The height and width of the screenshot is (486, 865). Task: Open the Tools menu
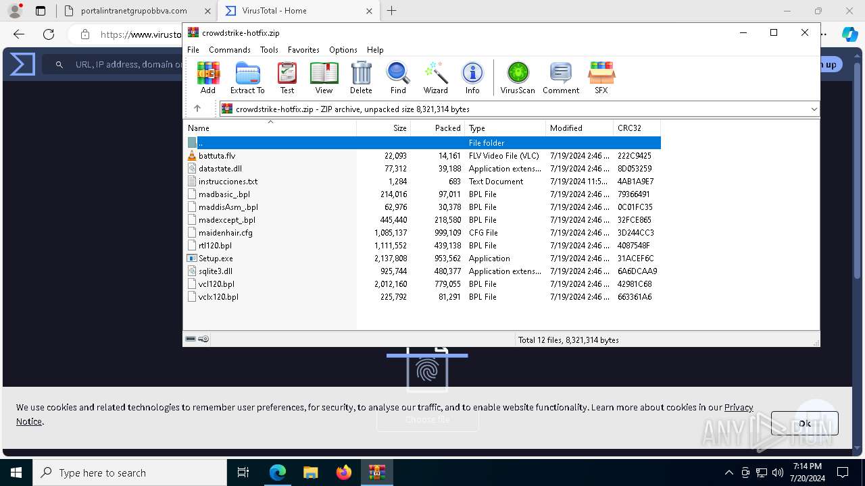[269, 50]
